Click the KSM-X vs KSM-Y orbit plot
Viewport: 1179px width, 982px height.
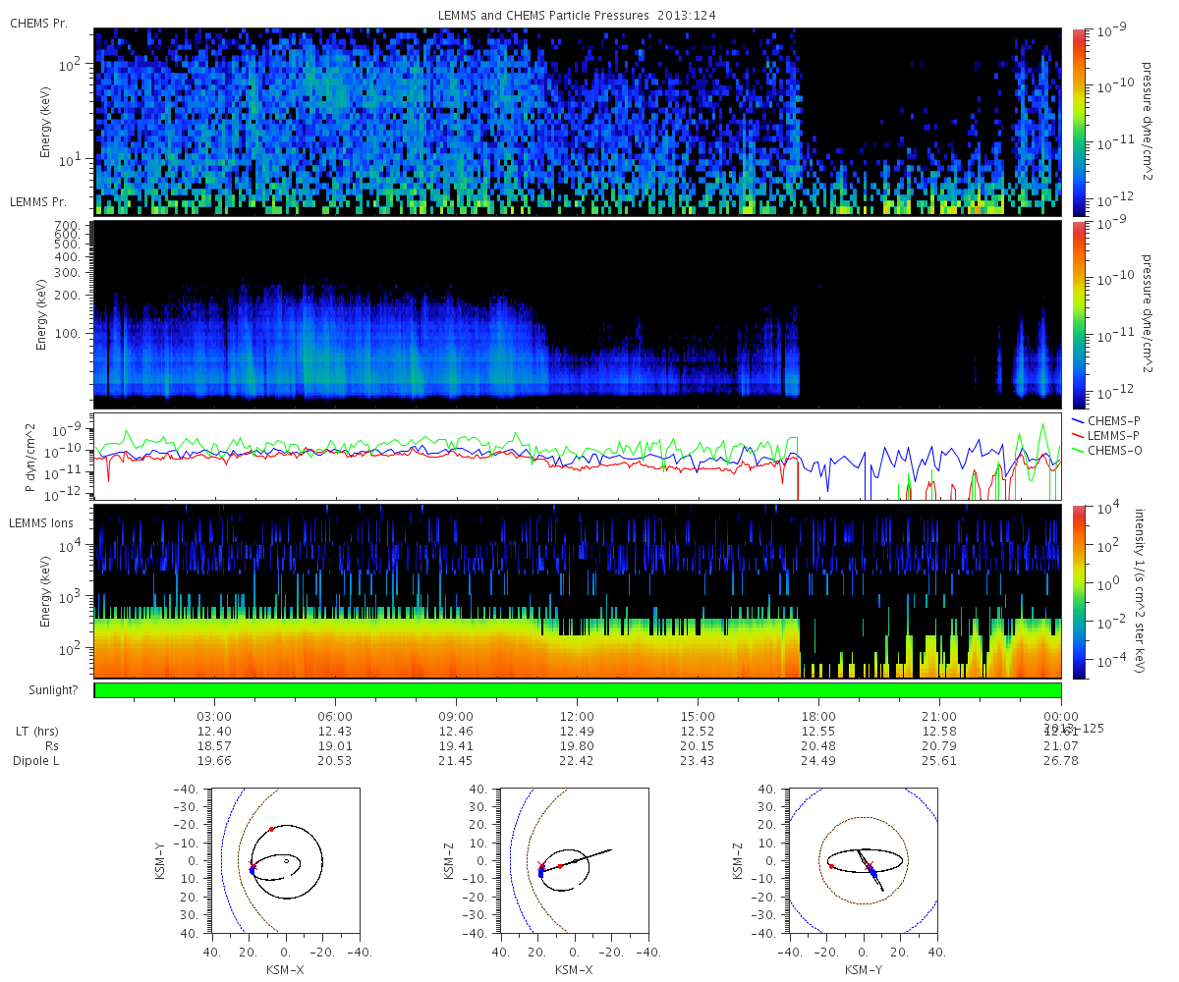click(286, 860)
